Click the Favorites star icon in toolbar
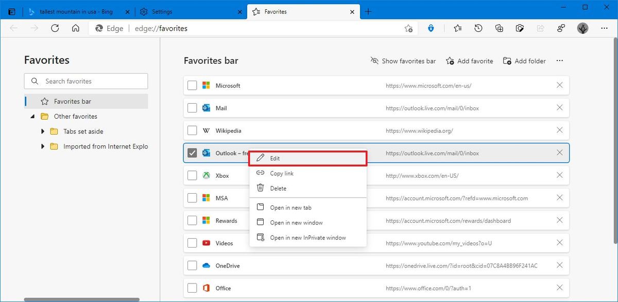 457,28
